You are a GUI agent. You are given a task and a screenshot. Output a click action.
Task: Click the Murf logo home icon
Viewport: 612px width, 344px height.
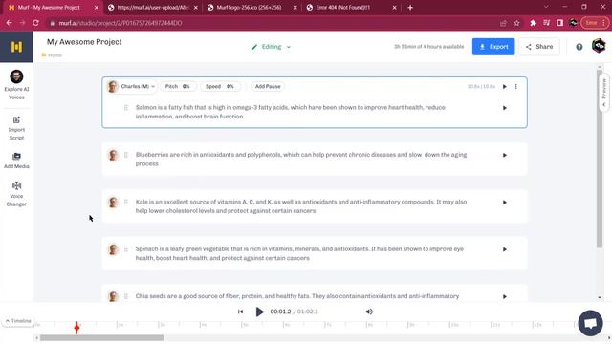click(16, 47)
